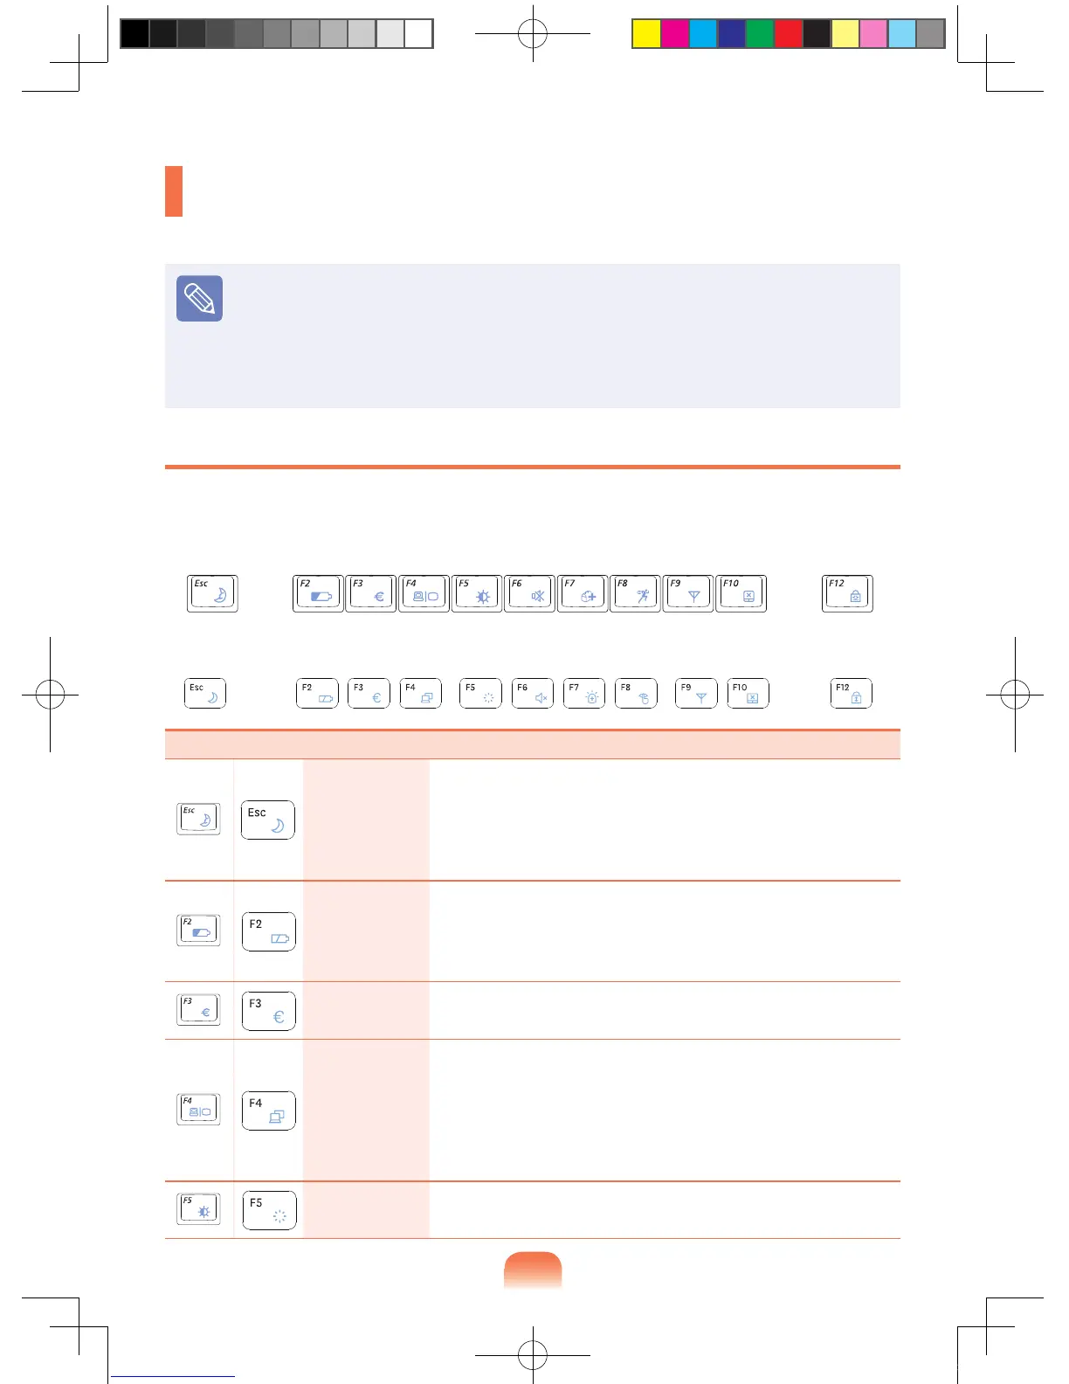This screenshot has width=1069, height=1384.
Task: Click the italic-labeled F12 lock key
Action: click(x=847, y=593)
